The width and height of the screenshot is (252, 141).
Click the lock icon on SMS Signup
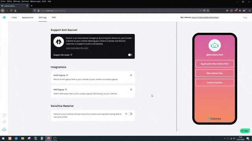point(131,89)
